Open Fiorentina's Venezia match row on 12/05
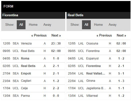Viewport: 131px width, 103px height. pyautogui.click(x=33, y=43)
